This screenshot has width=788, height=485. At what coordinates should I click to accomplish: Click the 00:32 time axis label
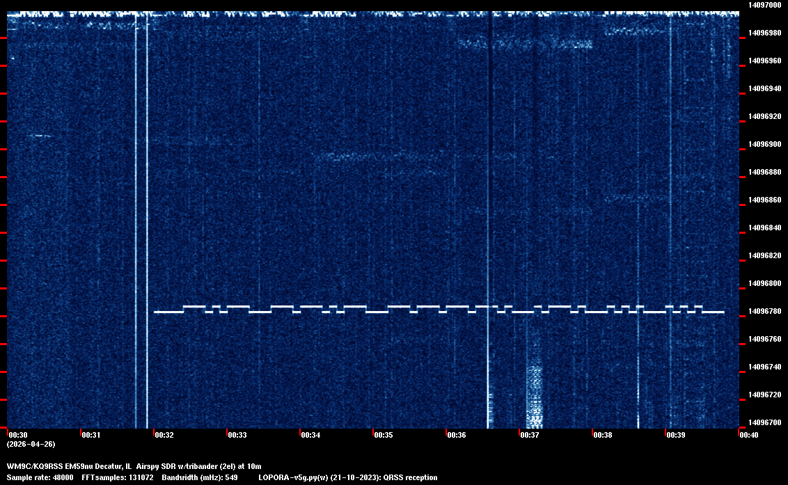pos(164,435)
